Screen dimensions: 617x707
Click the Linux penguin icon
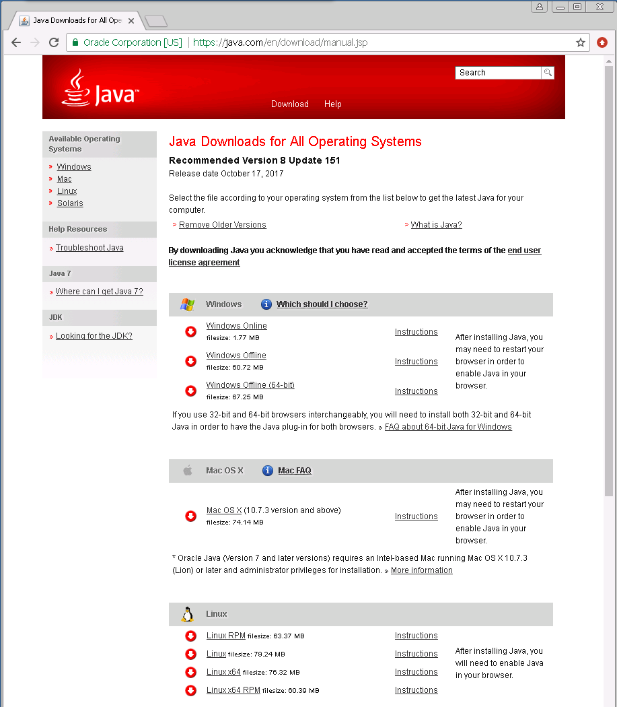point(188,614)
